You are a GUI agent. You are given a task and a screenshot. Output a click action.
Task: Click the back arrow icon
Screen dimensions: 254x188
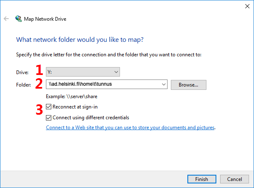(6, 19)
